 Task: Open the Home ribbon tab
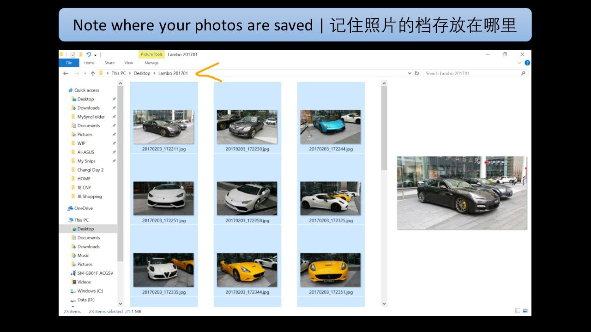[x=89, y=63]
